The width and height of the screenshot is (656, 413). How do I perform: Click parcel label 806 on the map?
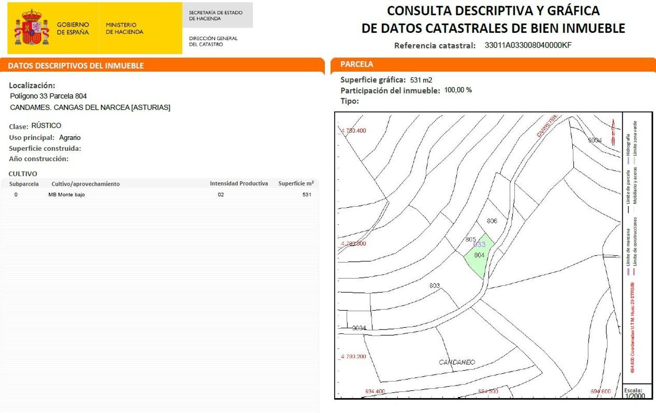coord(492,221)
